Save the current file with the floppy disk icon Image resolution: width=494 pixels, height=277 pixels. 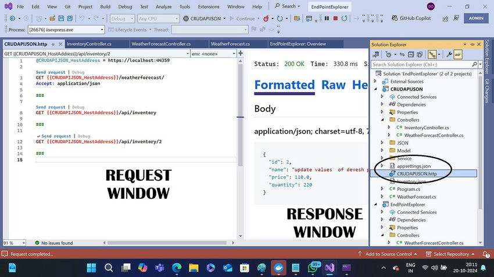point(61,19)
